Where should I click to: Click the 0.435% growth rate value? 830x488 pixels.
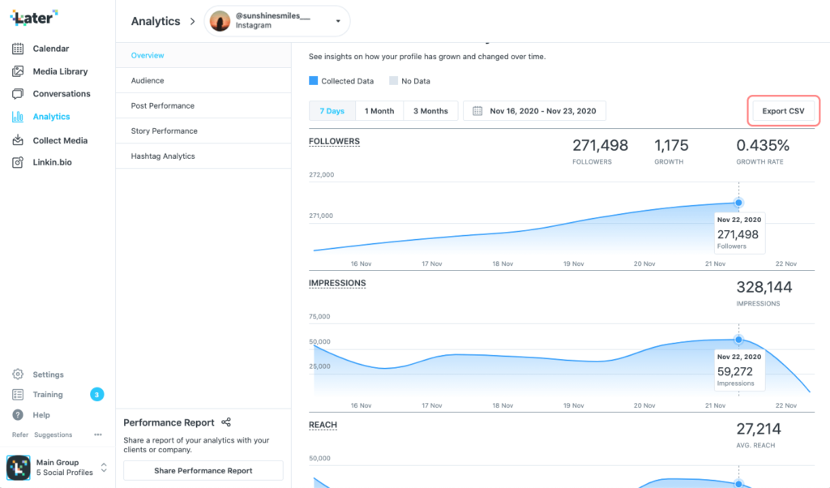763,145
